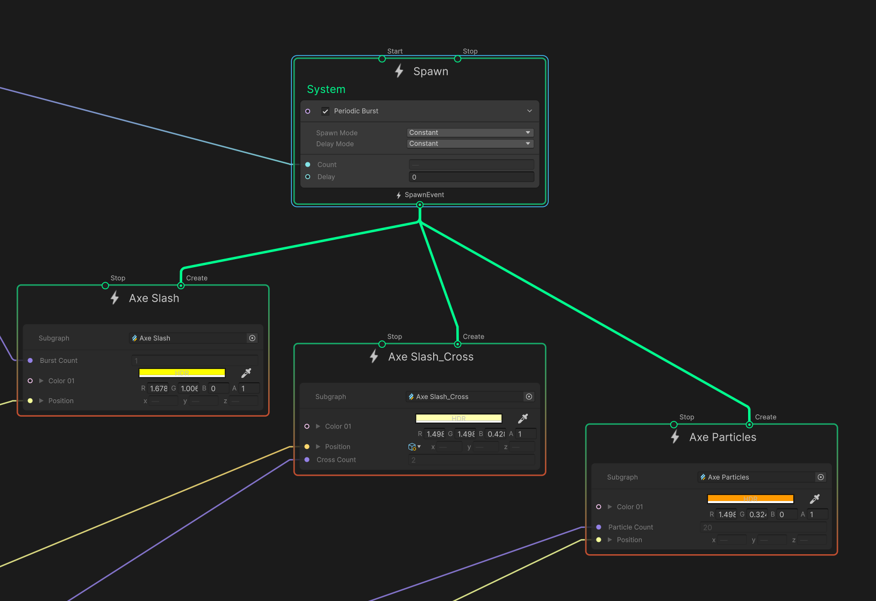Screen dimensions: 876x601
Task: Click the lightning bolt icon on the Spawn node
Action: tap(399, 70)
